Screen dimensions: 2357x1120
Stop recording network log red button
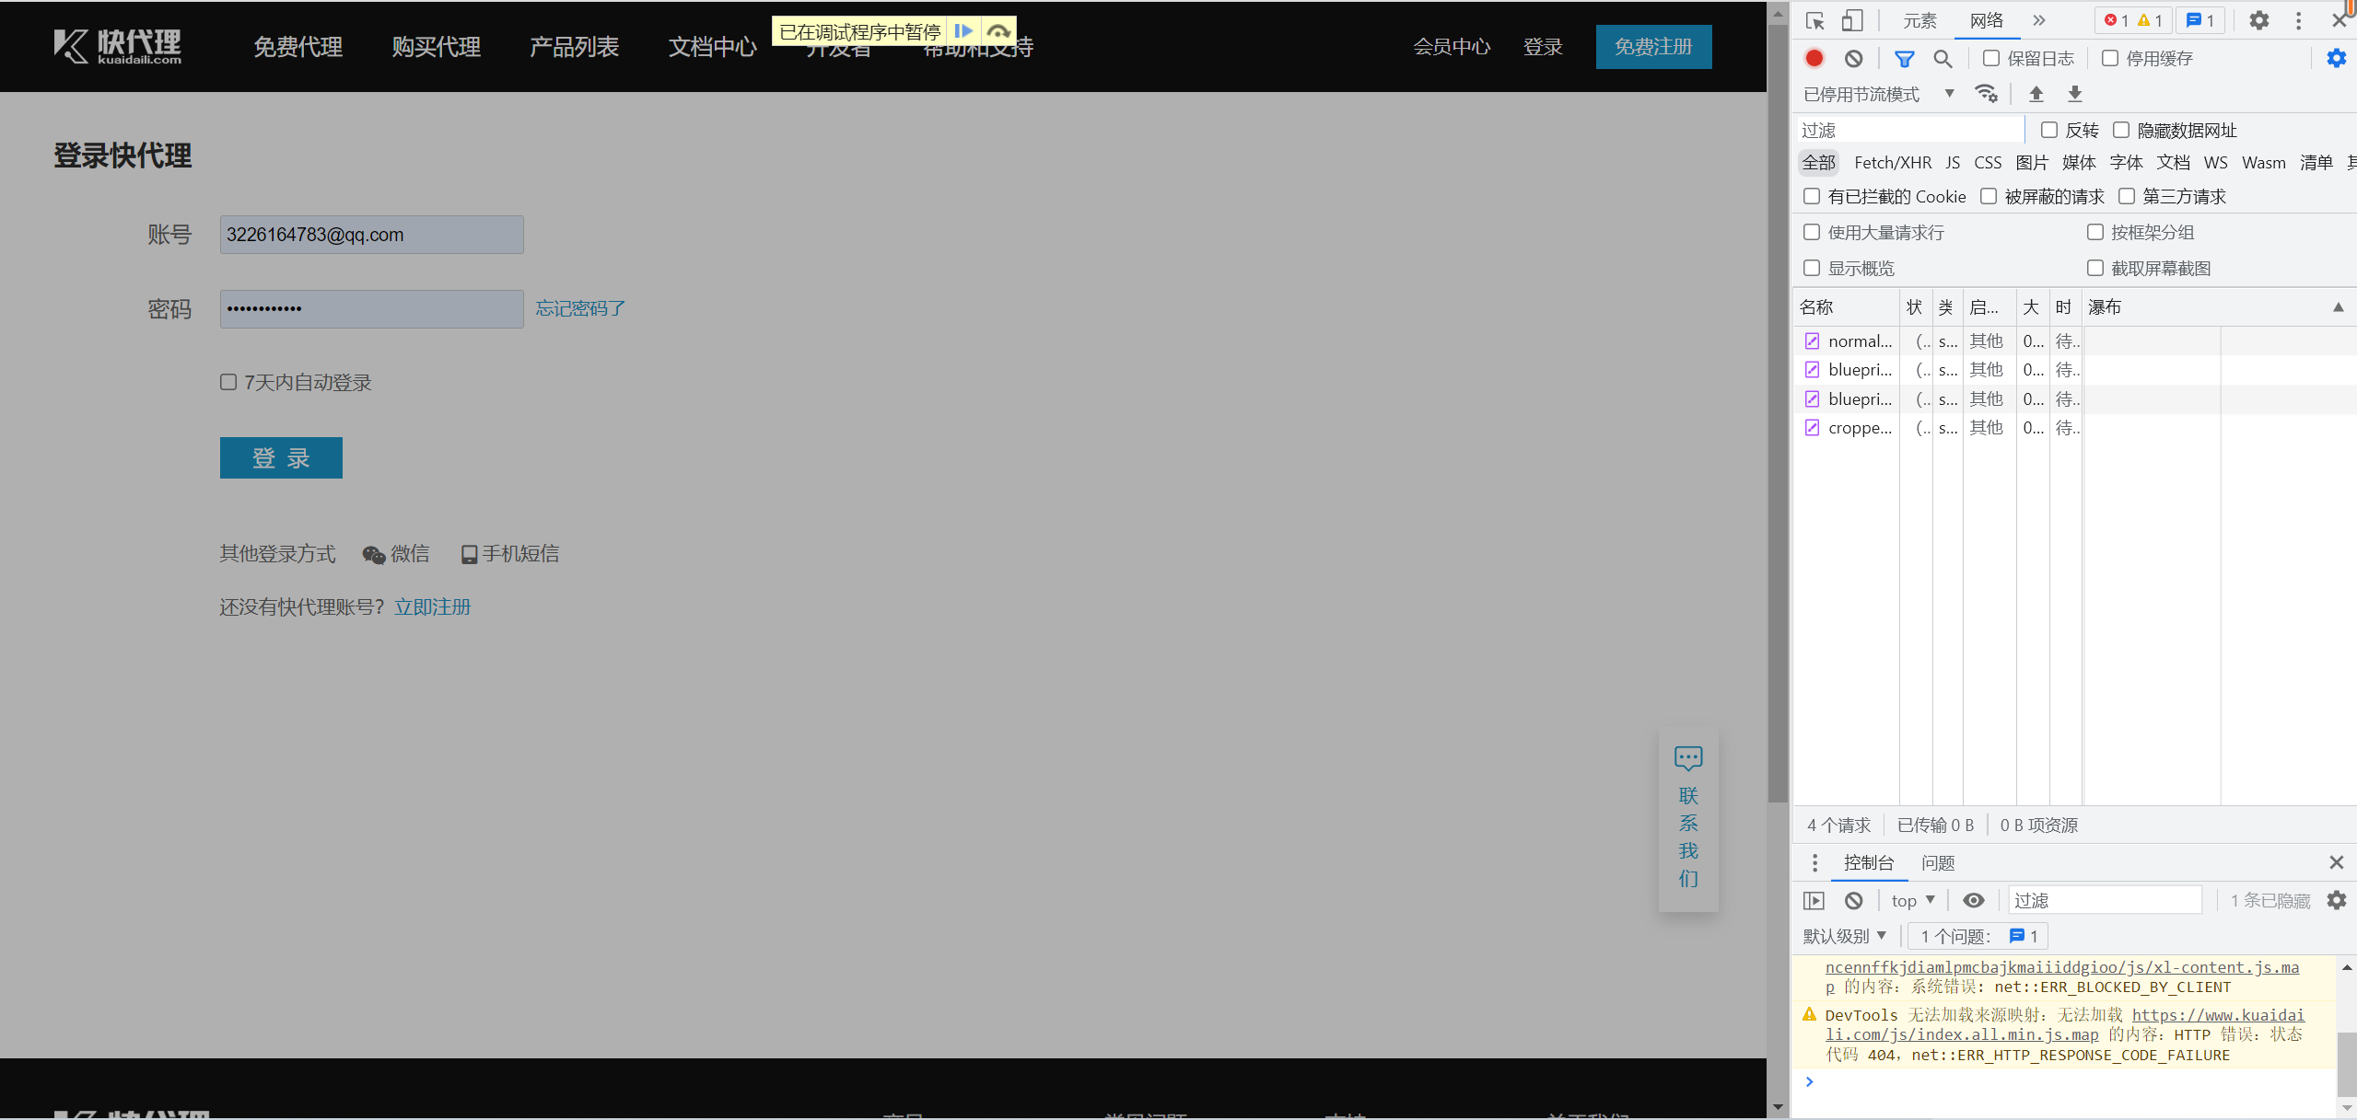pyautogui.click(x=1814, y=58)
